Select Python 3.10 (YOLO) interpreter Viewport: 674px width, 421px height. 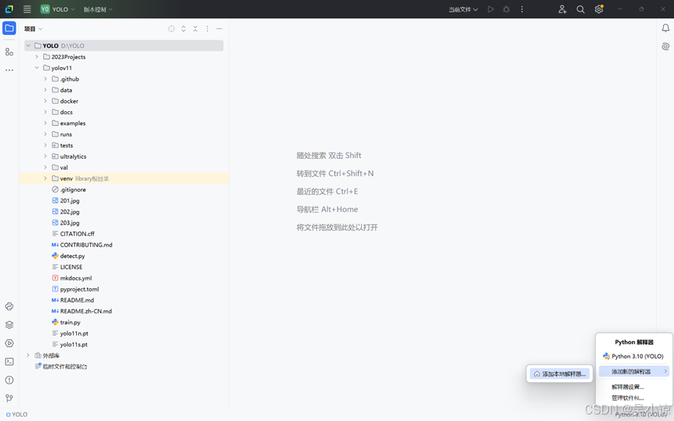(x=634, y=356)
